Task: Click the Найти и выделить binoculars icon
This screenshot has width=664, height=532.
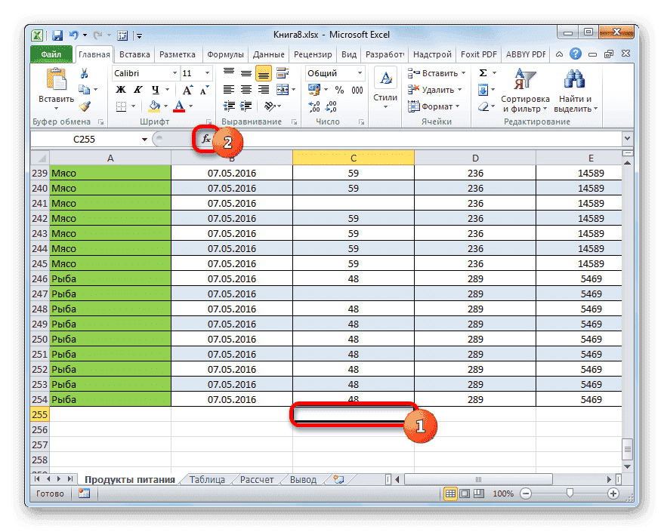Action: click(573, 79)
